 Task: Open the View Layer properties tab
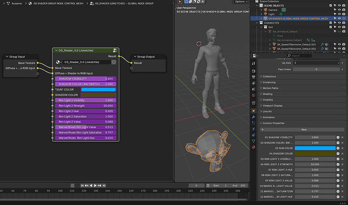click(x=254, y=83)
